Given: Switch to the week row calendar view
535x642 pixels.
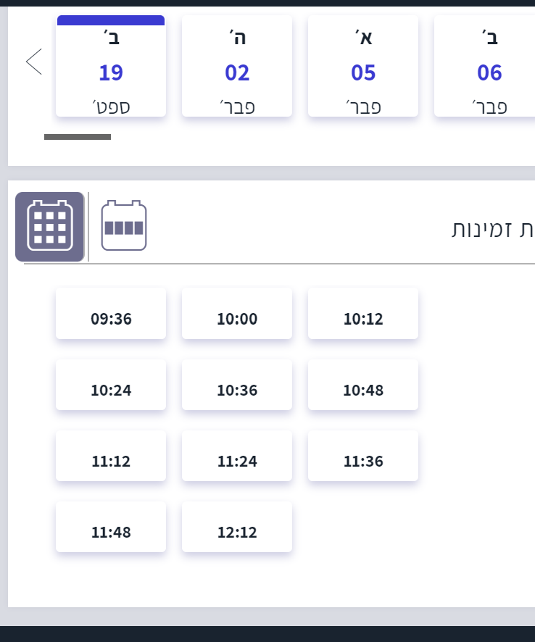Looking at the screenshot, I should coord(123,226).
